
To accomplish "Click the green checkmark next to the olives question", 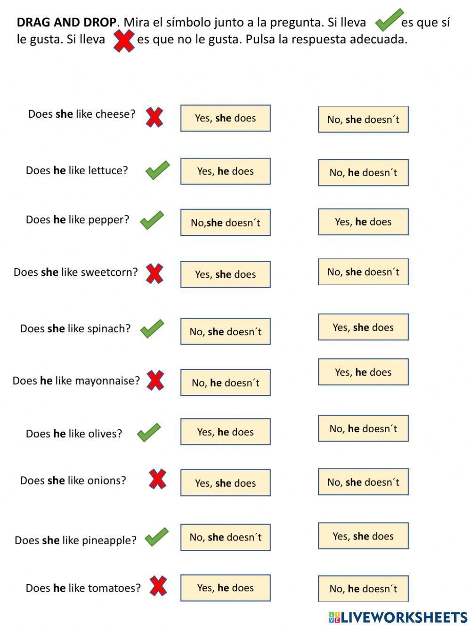I will [x=149, y=432].
